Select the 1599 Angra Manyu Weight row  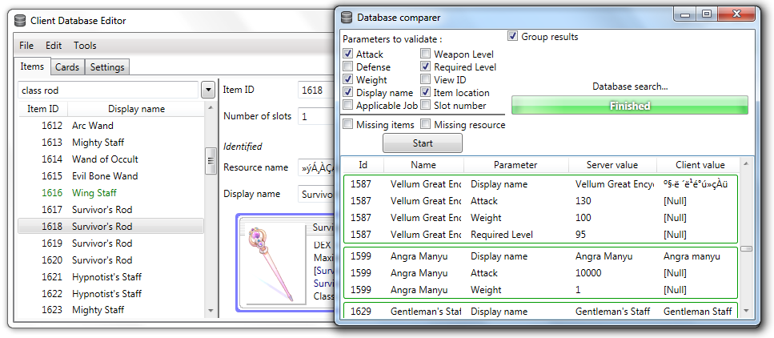coord(540,290)
